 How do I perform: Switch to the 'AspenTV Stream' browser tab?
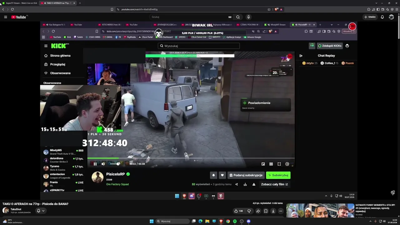20,3
